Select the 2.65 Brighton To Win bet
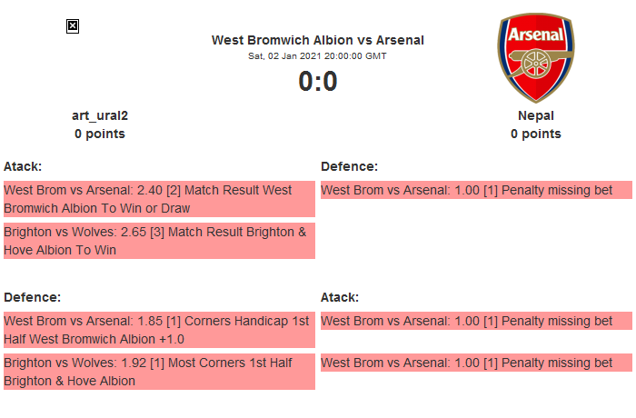 click(x=159, y=241)
